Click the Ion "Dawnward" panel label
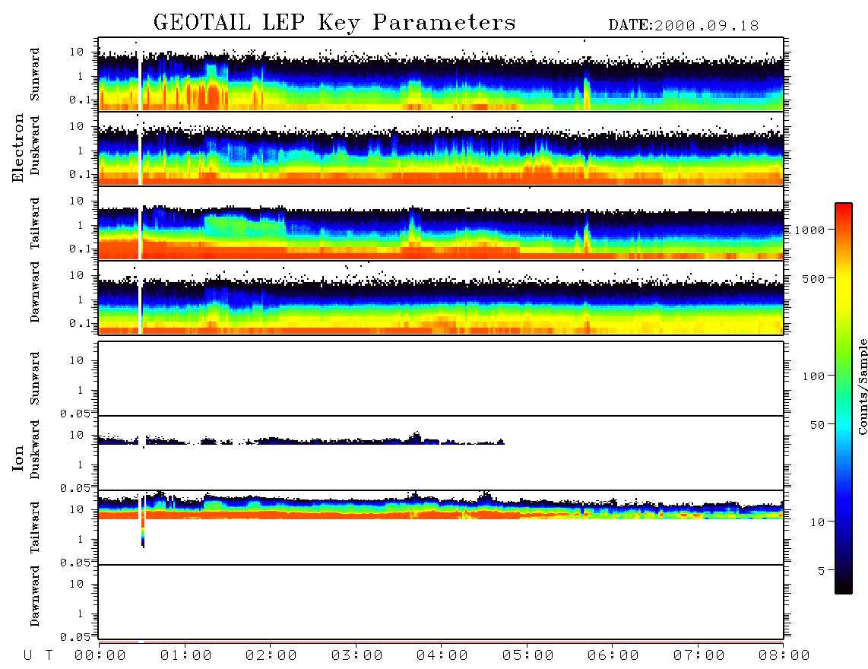The image size is (868, 669). pos(35,596)
